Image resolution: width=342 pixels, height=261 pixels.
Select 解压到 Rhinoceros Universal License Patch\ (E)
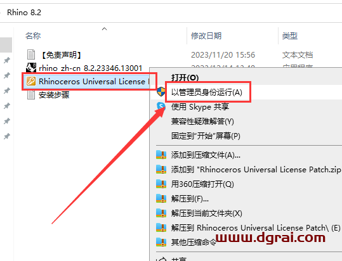click(256, 227)
